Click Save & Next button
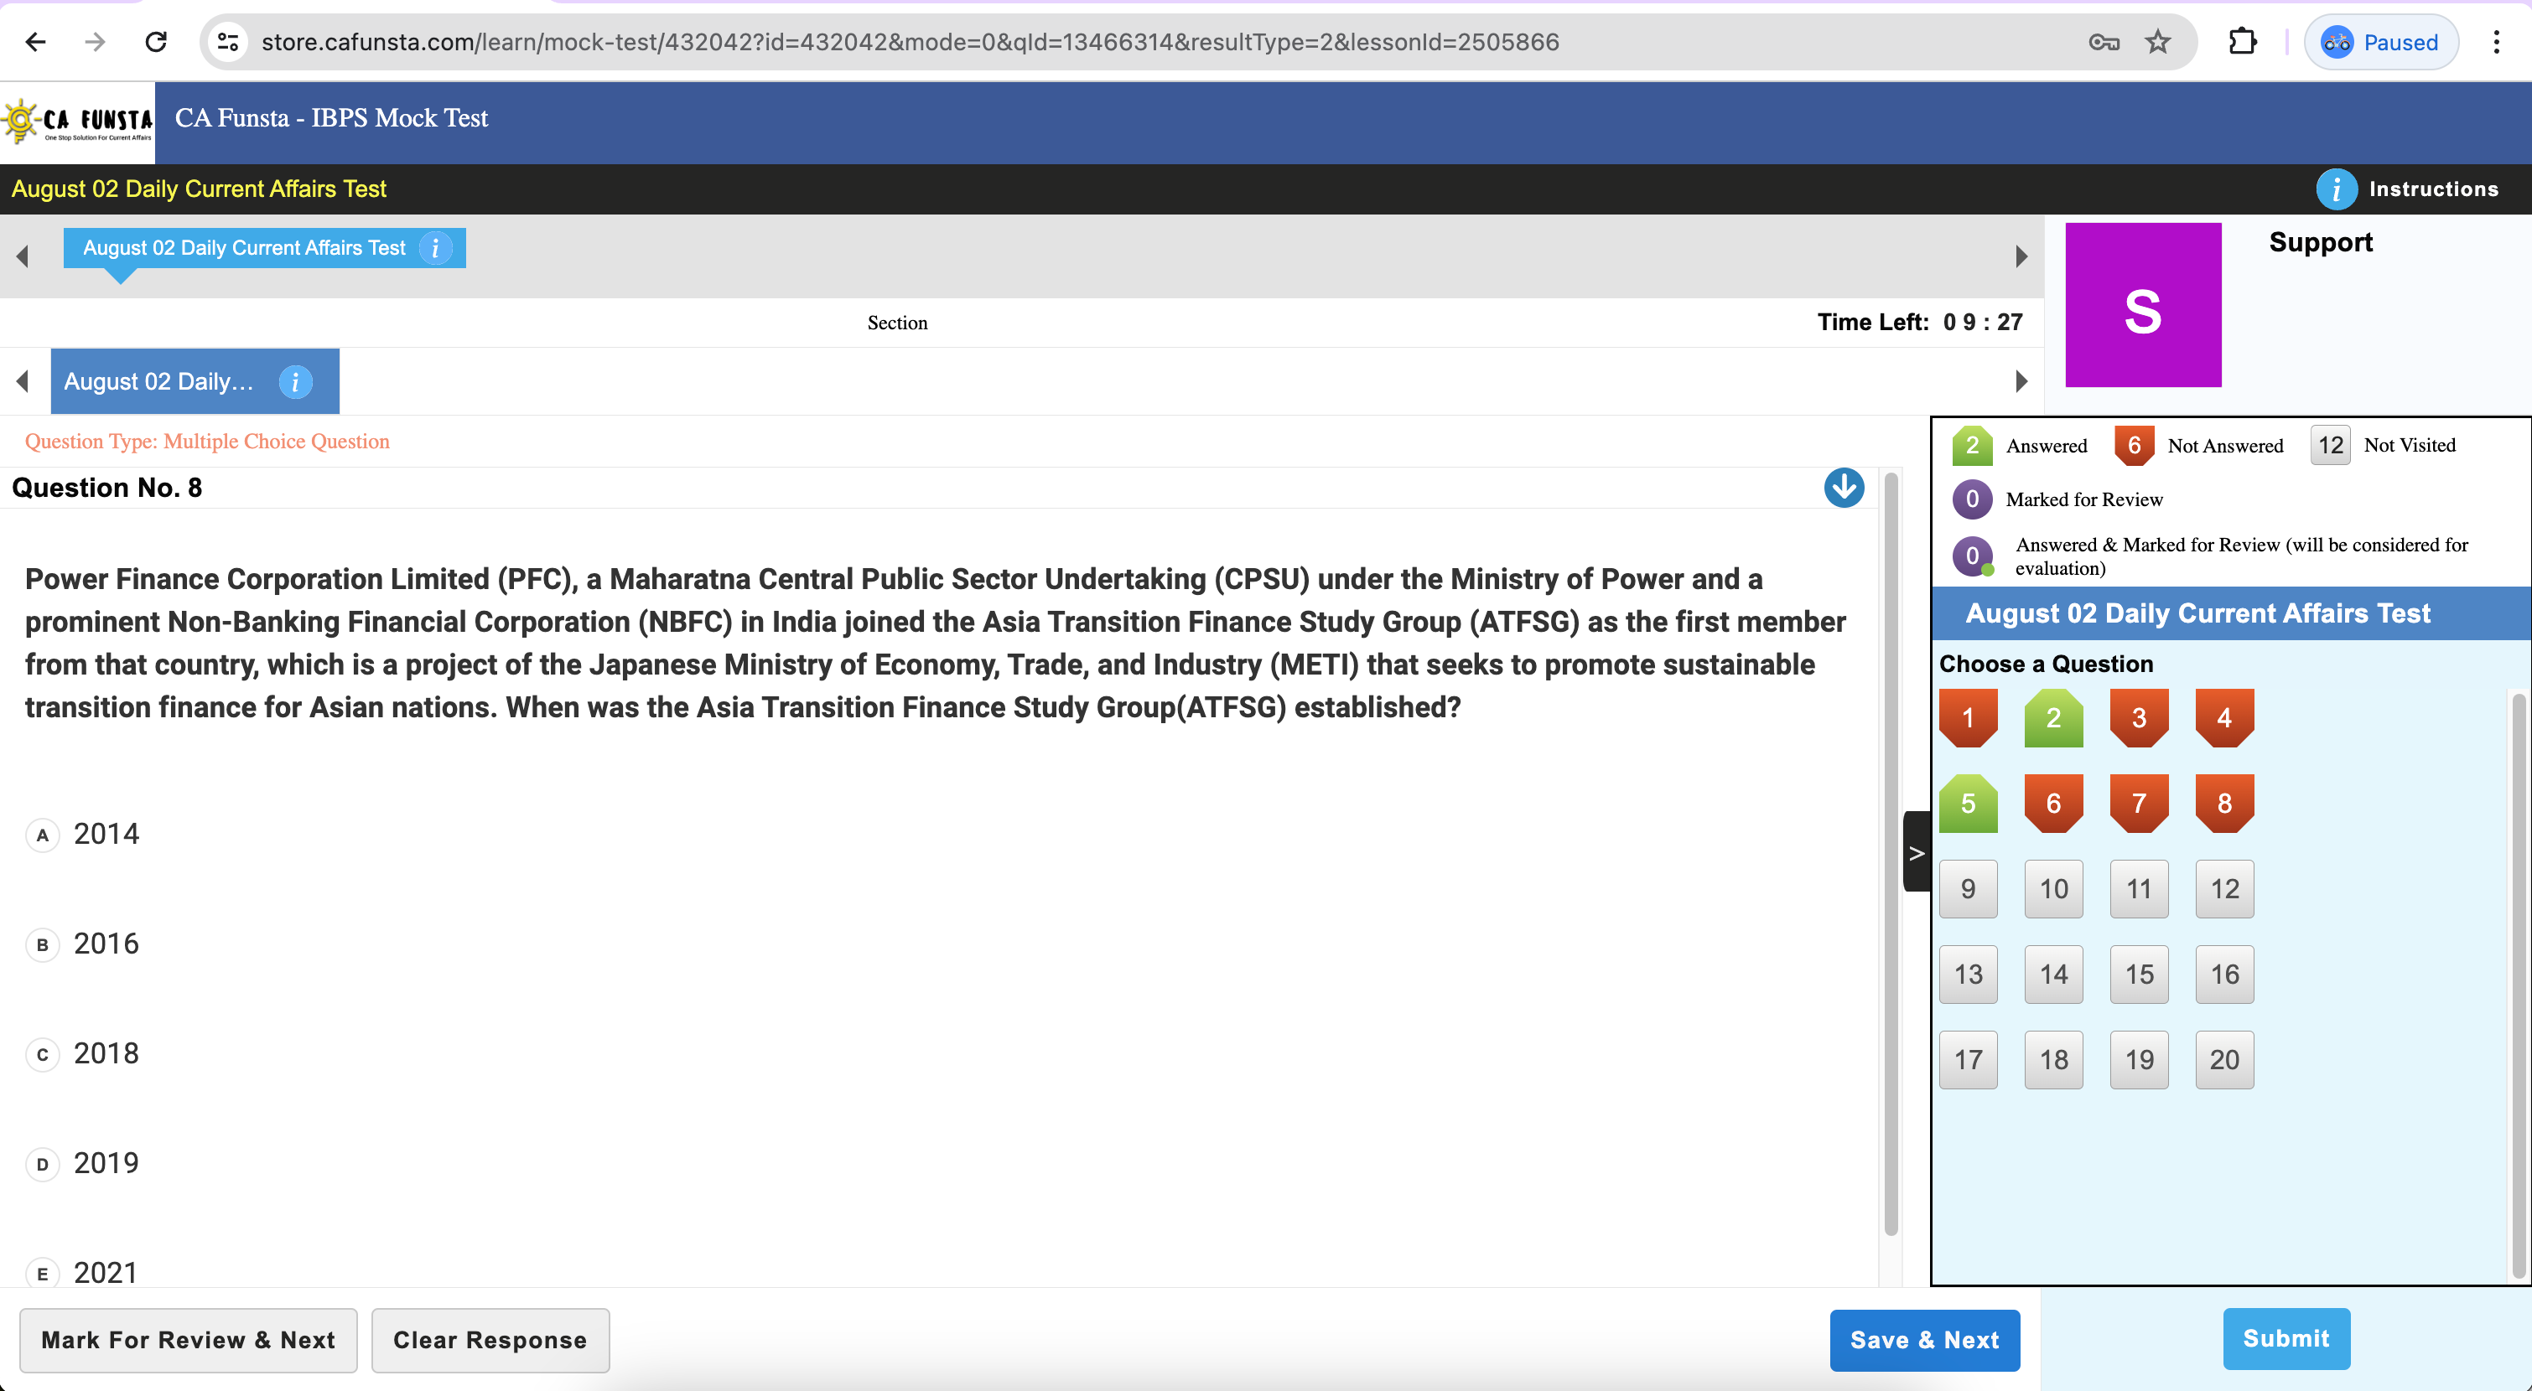Screen dimensions: 2532x1391 (x=1923, y=1340)
